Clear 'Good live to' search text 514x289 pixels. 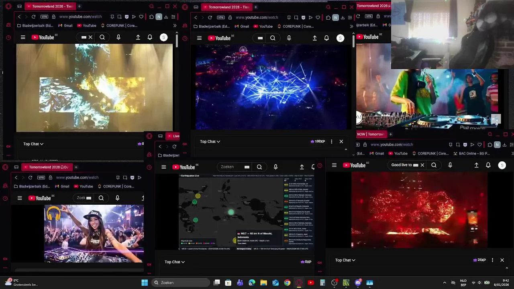pyautogui.click(x=422, y=165)
